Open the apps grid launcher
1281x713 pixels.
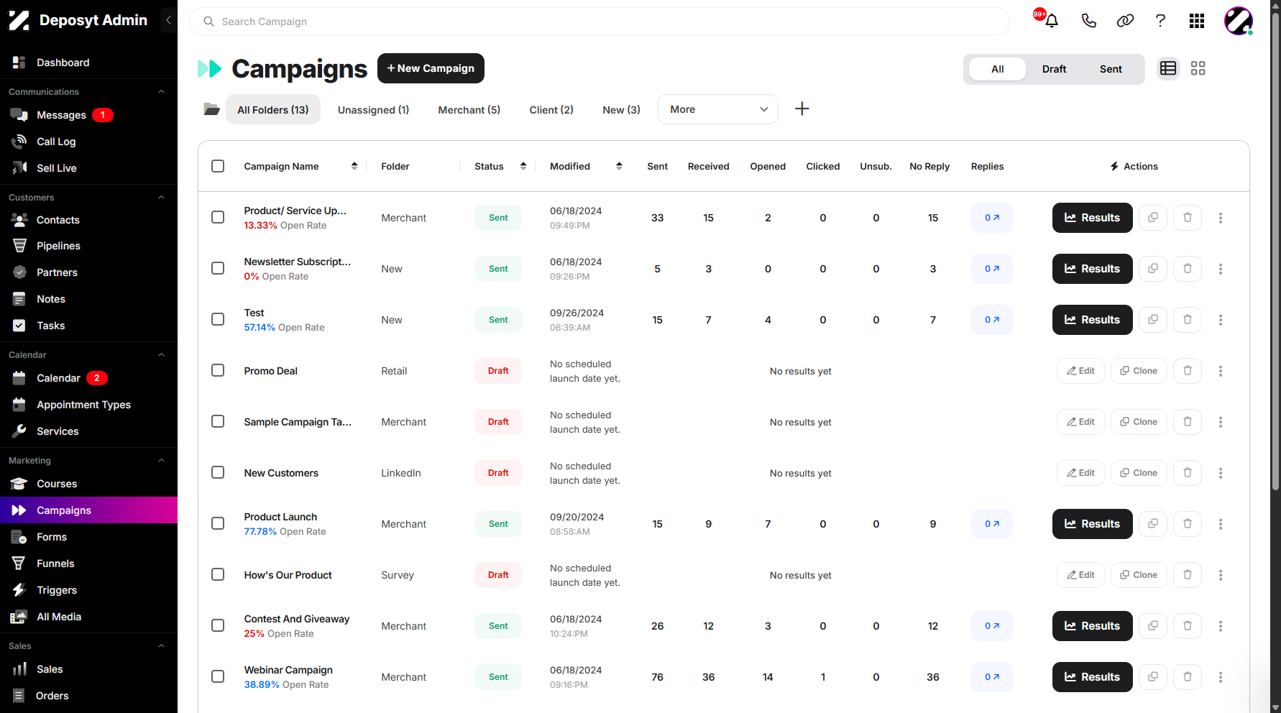pos(1197,21)
